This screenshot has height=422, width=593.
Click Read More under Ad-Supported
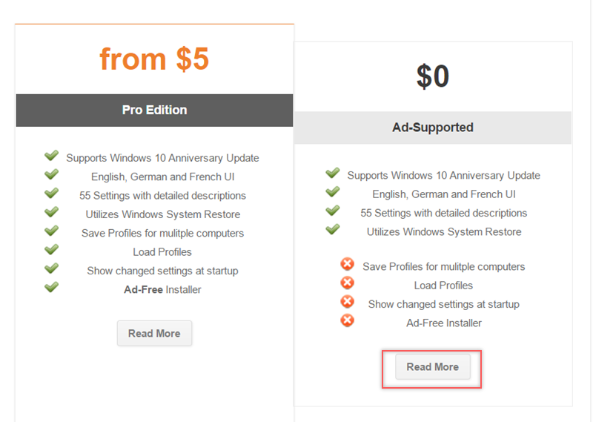pyautogui.click(x=432, y=367)
